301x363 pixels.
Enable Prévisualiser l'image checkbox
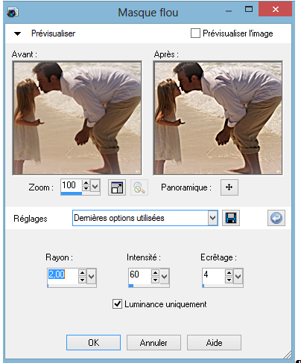[195, 33]
